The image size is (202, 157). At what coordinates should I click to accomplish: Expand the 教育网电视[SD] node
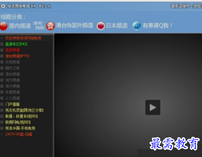pos(2,122)
